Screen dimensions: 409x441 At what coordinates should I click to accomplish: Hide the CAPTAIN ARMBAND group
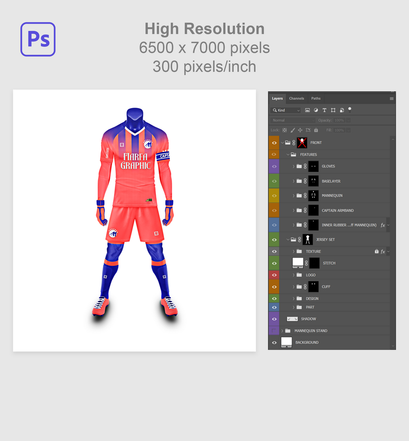[274, 210]
